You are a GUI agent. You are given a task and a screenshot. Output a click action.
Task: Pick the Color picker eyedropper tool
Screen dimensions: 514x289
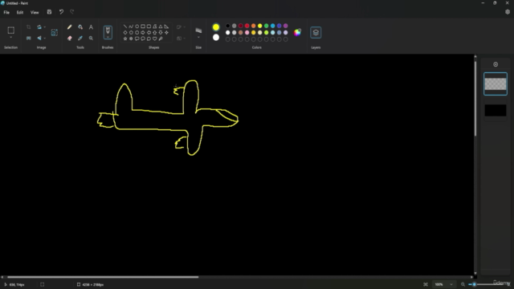[80, 38]
